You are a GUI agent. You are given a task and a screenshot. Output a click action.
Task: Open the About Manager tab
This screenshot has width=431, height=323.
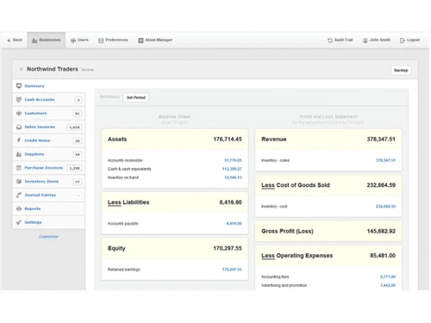[155, 40]
